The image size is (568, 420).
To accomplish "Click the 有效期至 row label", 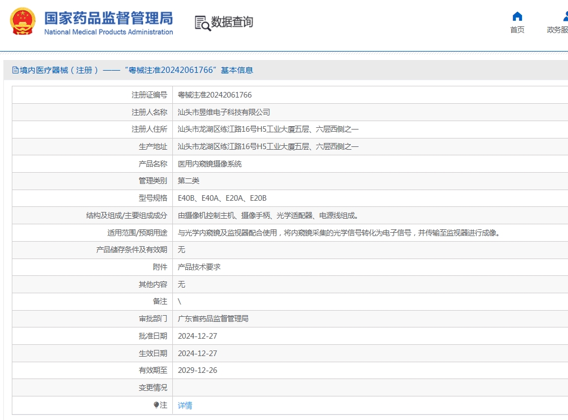I will [153, 371].
